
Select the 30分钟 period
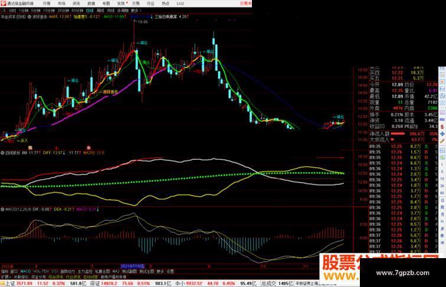[x=63, y=11]
